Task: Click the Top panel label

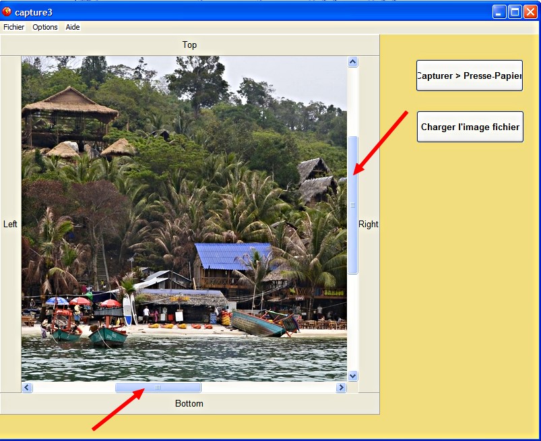Action: (x=189, y=45)
